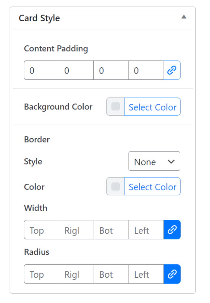Image resolution: width=210 pixels, height=303 pixels.
Task: Click Border Radius Left field
Action: click(145, 274)
